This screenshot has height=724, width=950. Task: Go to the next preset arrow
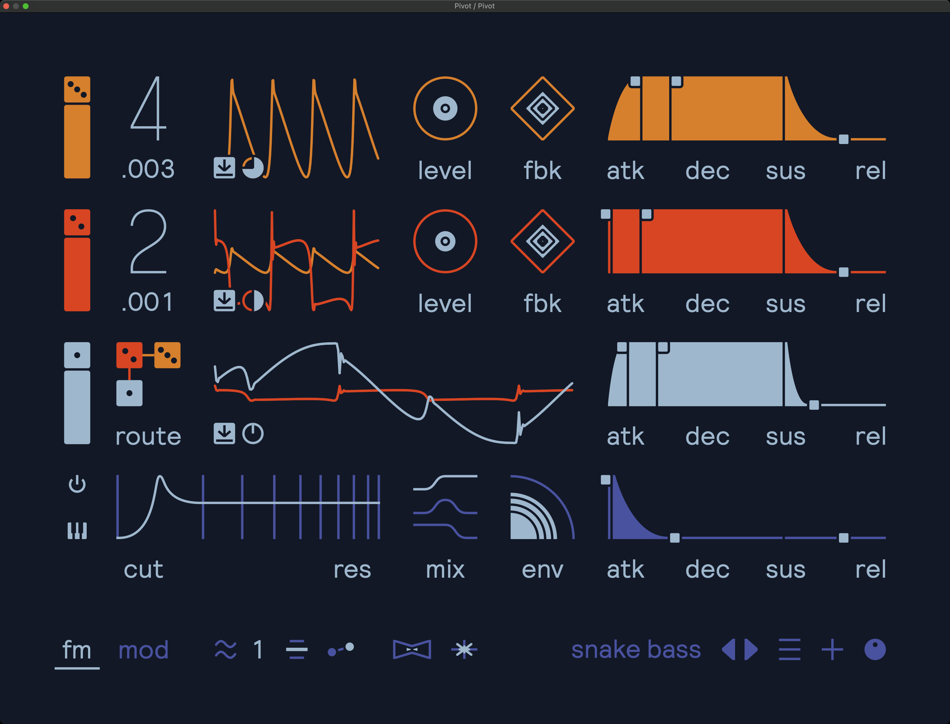coord(751,649)
